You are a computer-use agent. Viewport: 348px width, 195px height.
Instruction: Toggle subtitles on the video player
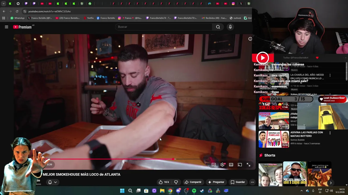coord(214,165)
